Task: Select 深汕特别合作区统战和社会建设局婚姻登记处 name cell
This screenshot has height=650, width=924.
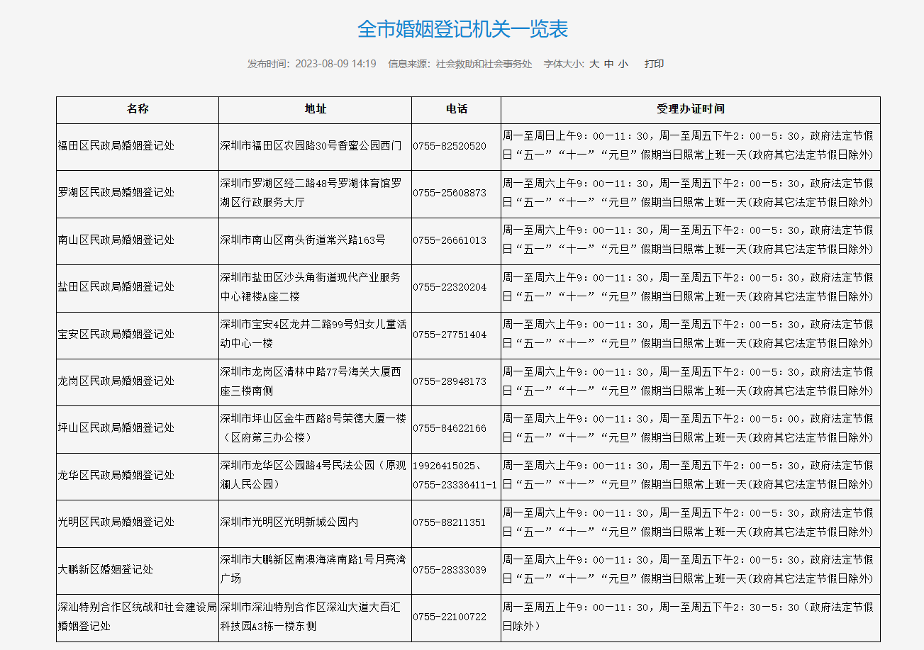Action: point(137,617)
